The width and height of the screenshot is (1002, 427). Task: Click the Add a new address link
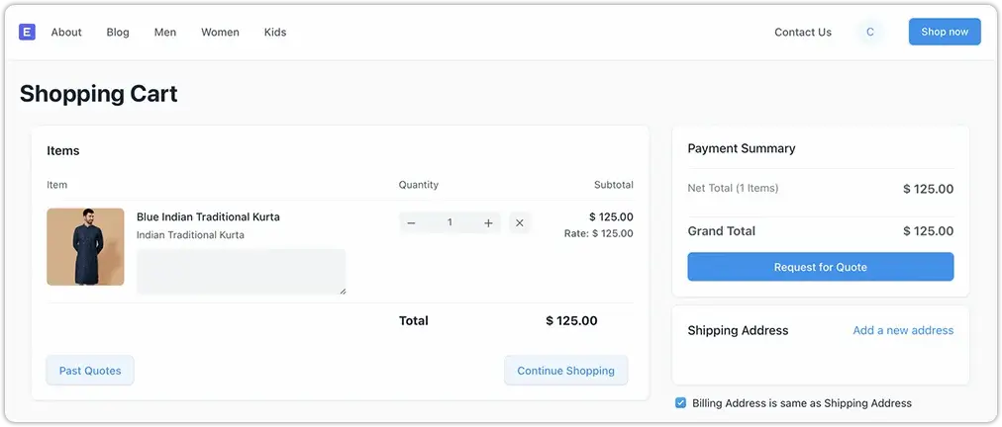pyautogui.click(x=903, y=330)
